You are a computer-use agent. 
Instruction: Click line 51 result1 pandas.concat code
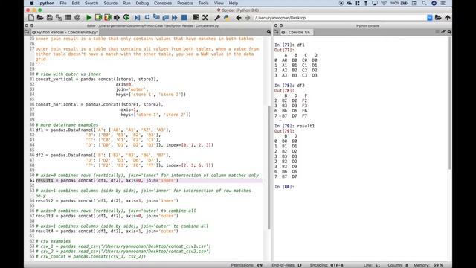click(x=107, y=180)
